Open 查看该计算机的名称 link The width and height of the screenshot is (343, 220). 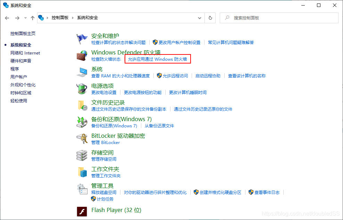pyautogui.click(x=247, y=76)
